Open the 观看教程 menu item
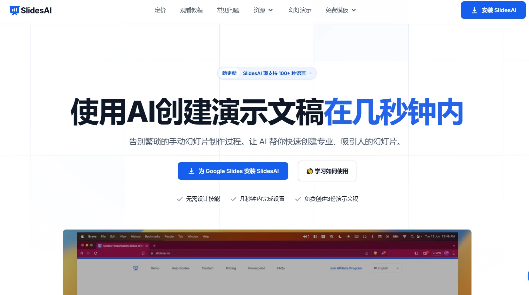Screen dimensions: 529x295 pos(191,10)
